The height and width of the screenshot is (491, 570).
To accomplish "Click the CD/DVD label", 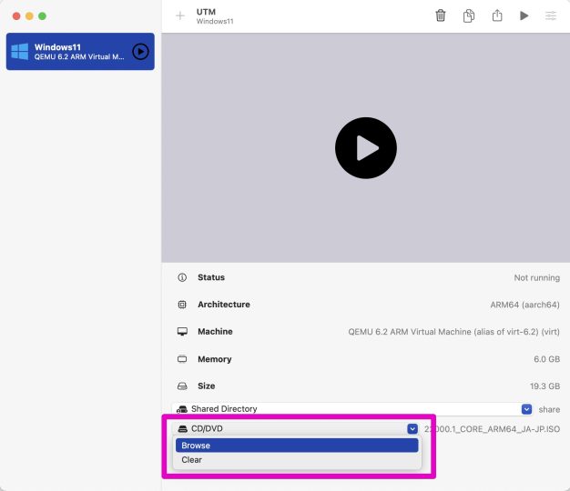I will [x=207, y=428].
